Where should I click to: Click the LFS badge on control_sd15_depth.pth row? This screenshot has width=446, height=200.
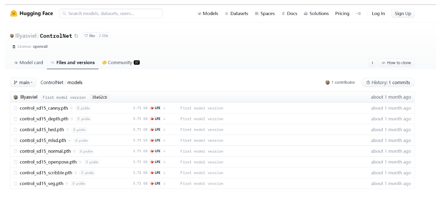coord(155,119)
